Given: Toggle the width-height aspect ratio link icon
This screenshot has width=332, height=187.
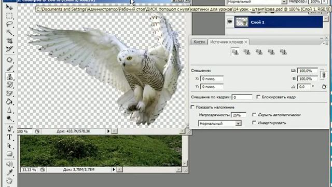Looking at the screenshot, I should (x=324, y=75).
